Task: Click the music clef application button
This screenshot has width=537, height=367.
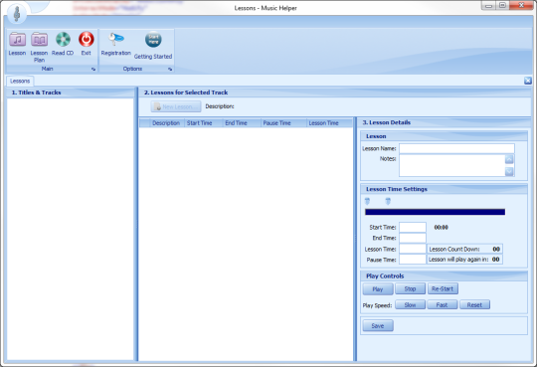Action: point(17,14)
